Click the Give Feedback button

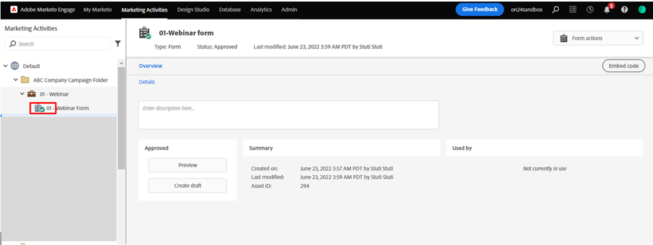(480, 9)
